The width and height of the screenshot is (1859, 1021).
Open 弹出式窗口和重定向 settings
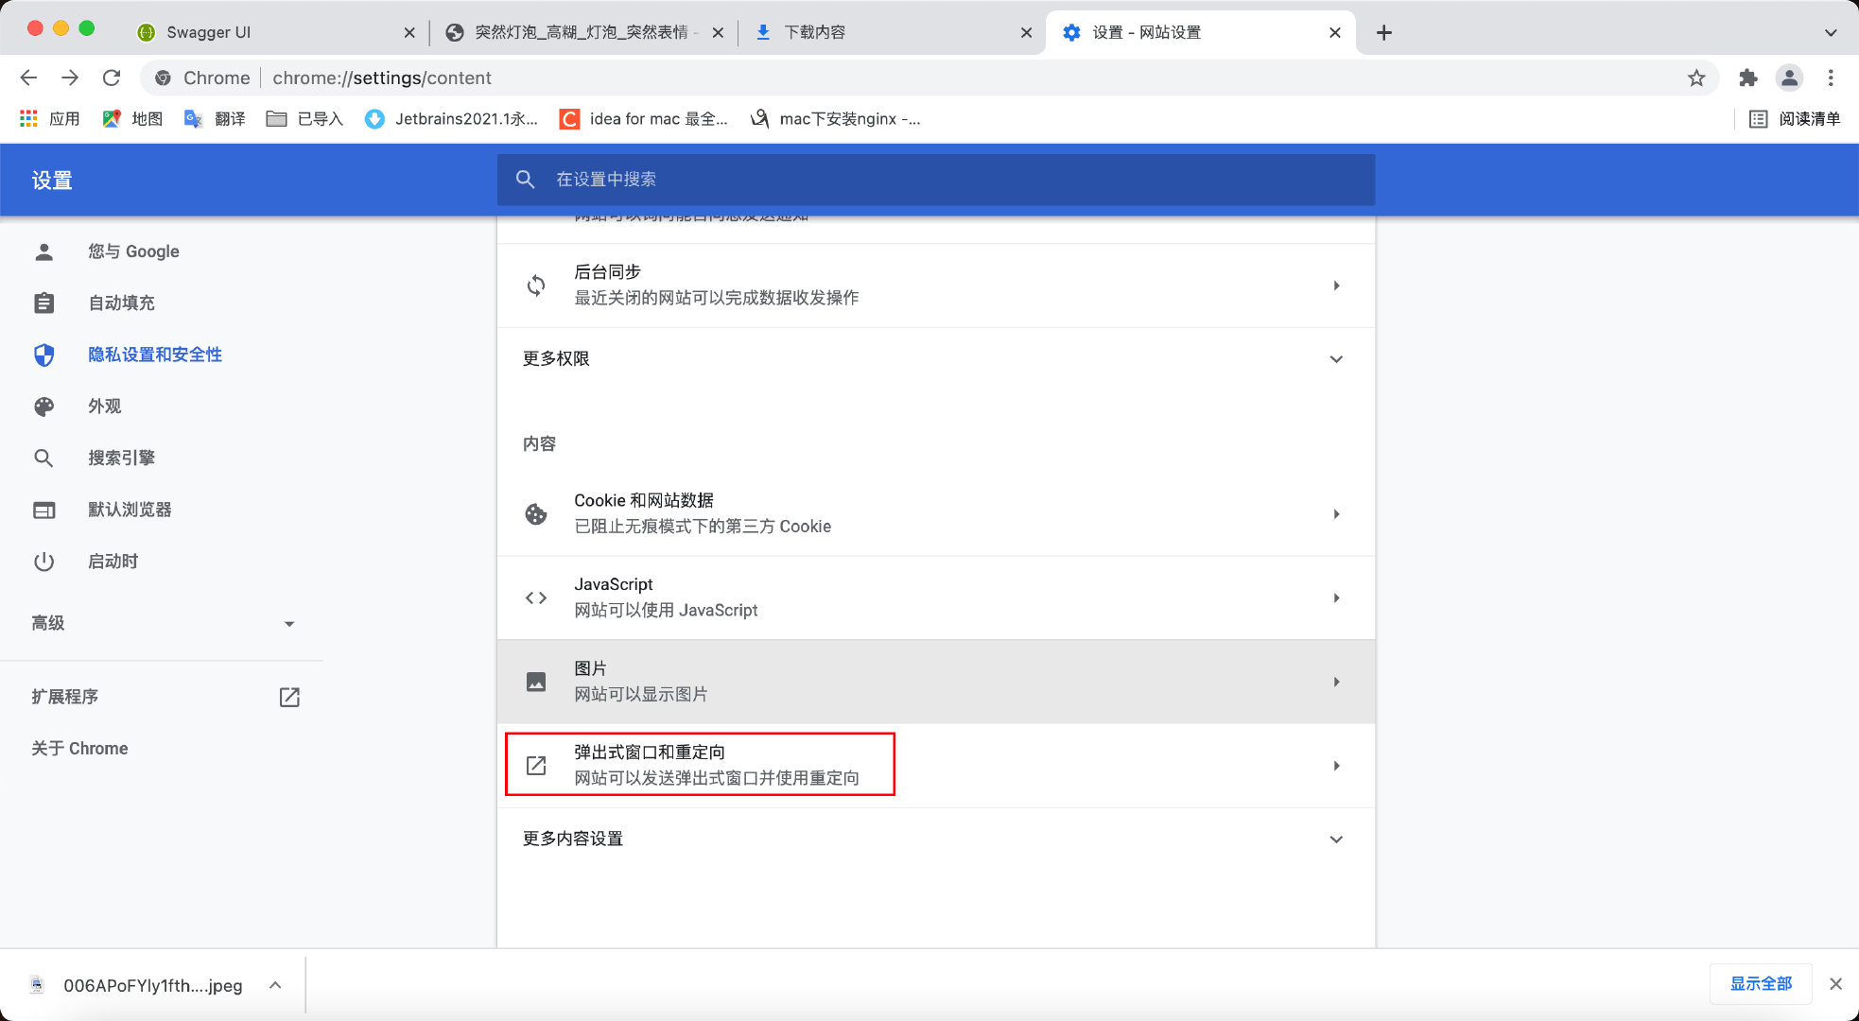click(934, 765)
